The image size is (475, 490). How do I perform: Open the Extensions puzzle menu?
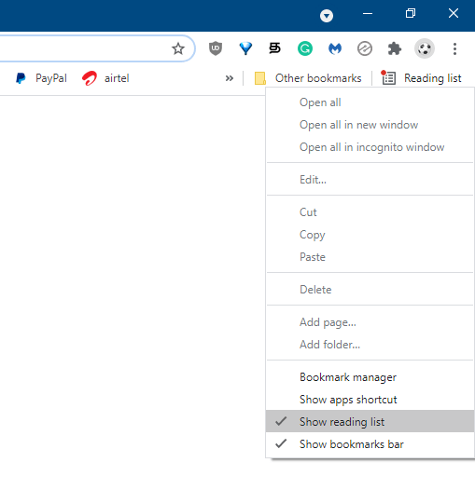(395, 48)
